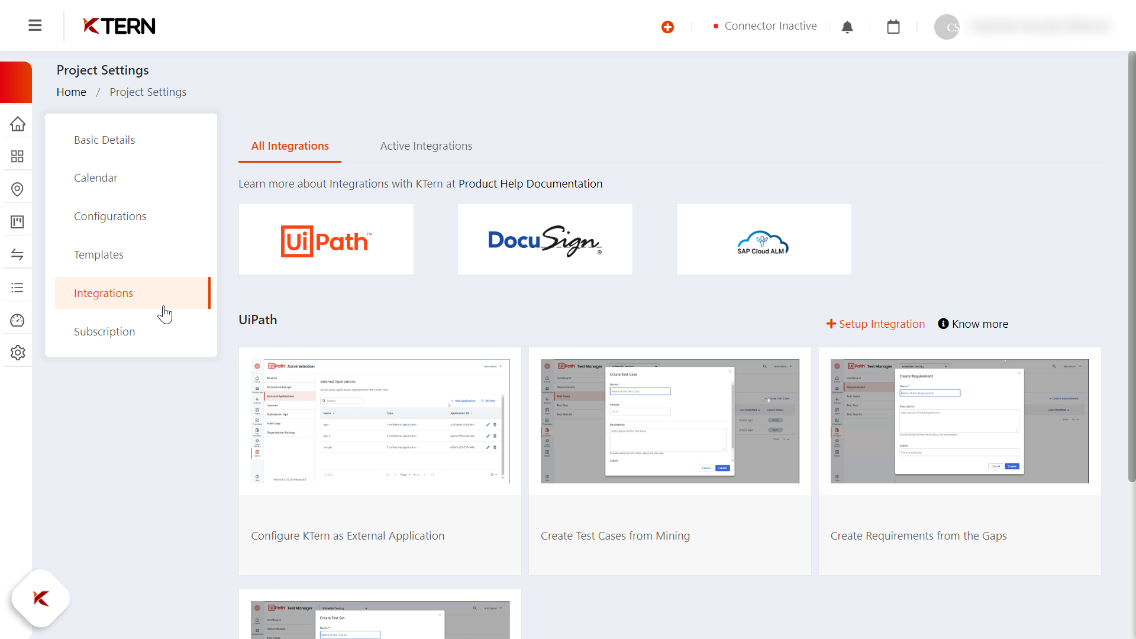Open the location pin icon in sidebar
Image resolution: width=1136 pixels, height=639 pixels.
click(x=17, y=189)
